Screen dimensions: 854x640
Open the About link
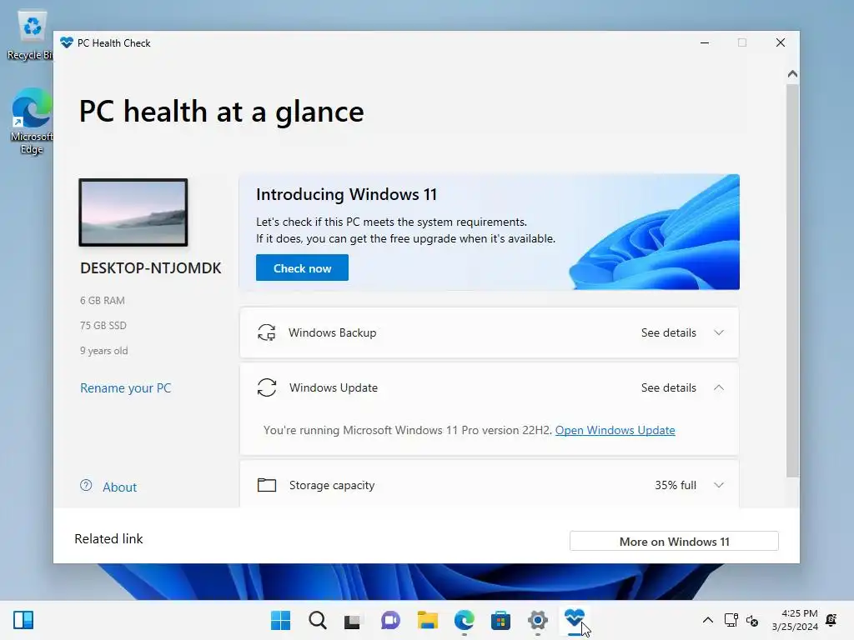[120, 487]
